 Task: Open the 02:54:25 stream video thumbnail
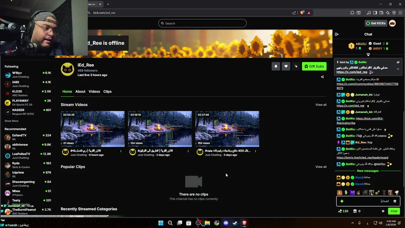[93, 129]
